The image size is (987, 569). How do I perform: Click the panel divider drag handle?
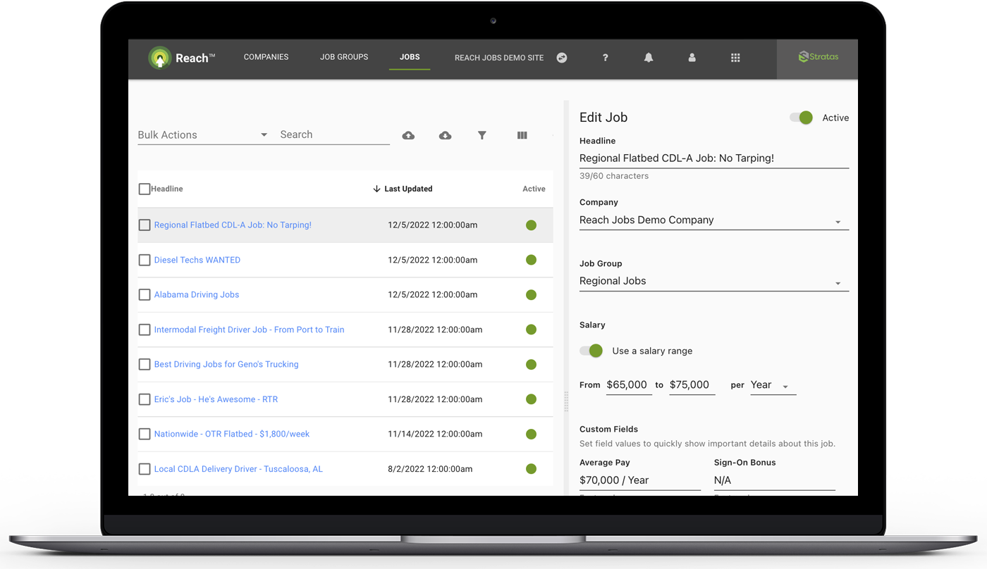[565, 401]
